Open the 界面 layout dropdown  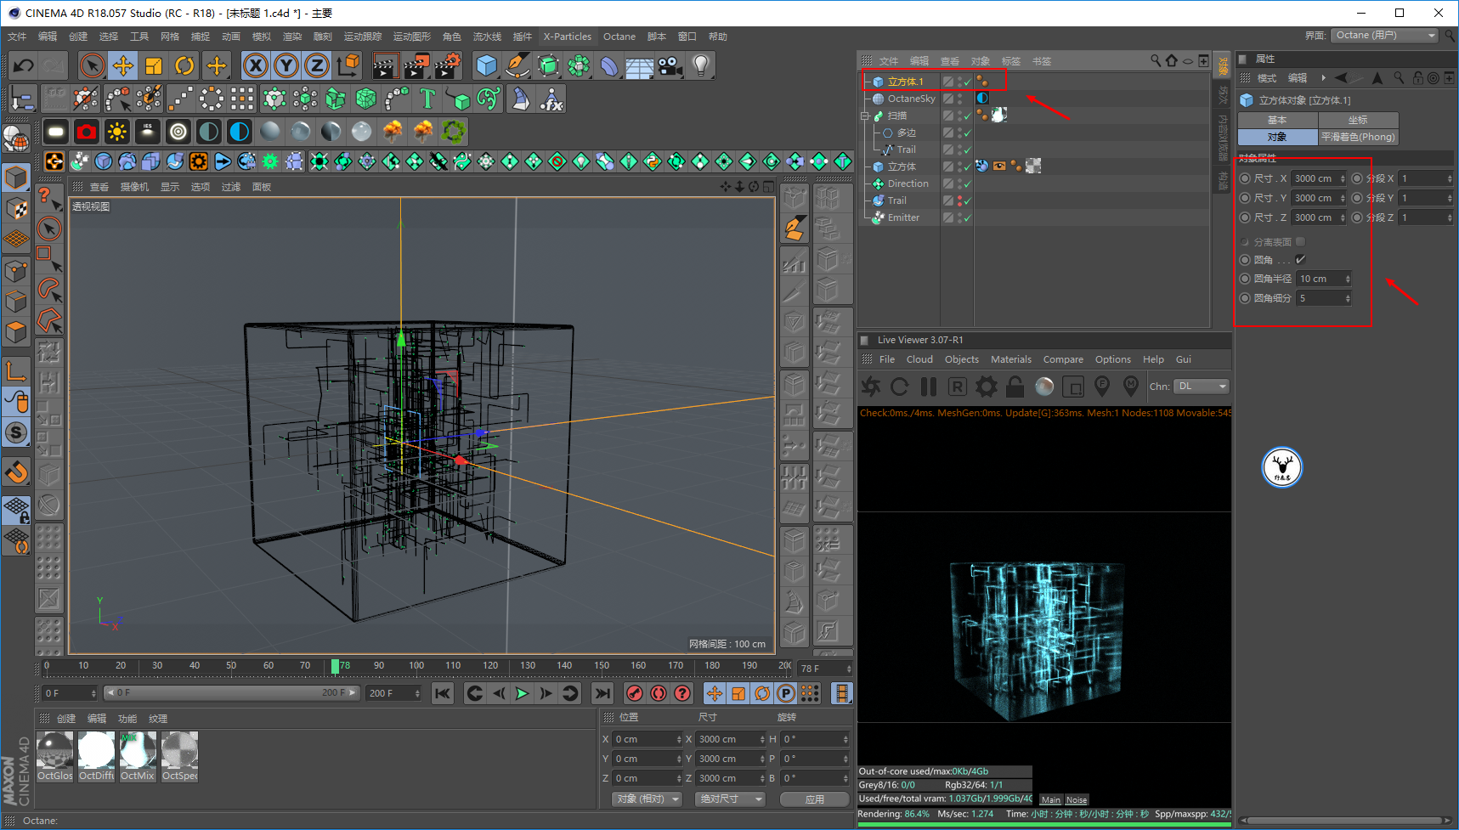click(x=1384, y=35)
